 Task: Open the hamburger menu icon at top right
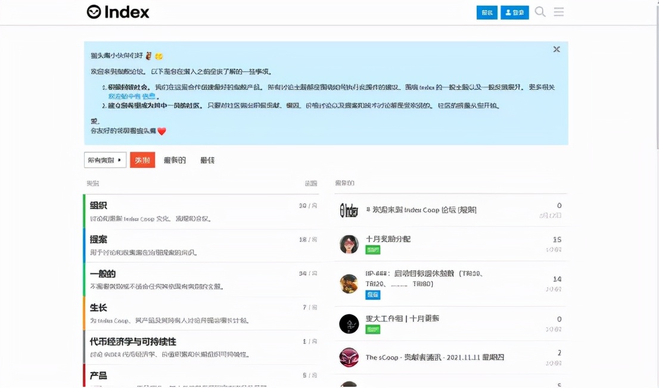pyautogui.click(x=559, y=12)
